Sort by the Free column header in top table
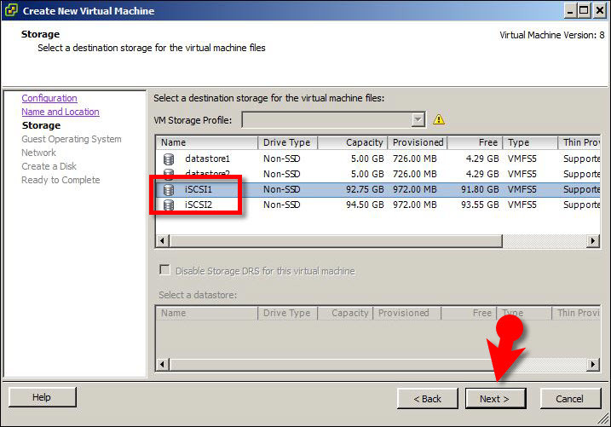611x427 pixels. [x=475, y=142]
